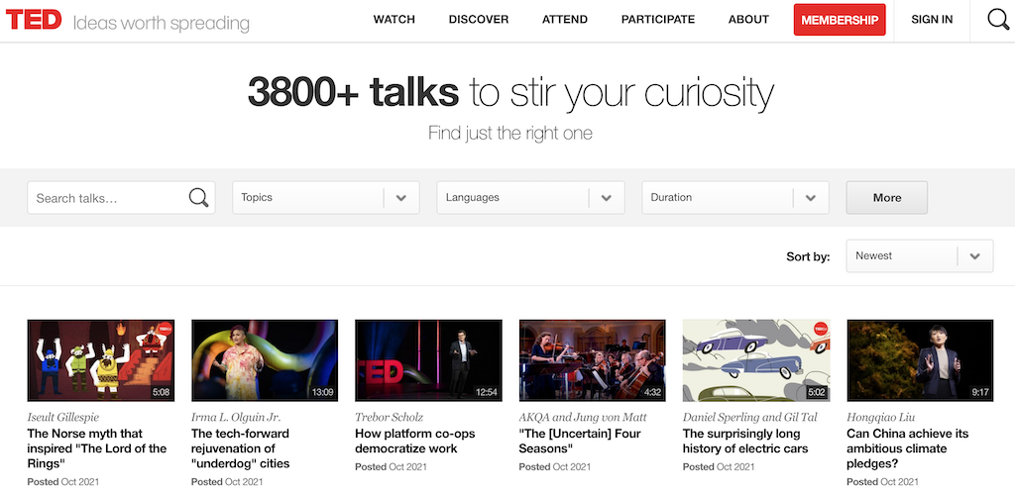Open Irma L. Olguin Jr. talk thumbnail

(264, 360)
